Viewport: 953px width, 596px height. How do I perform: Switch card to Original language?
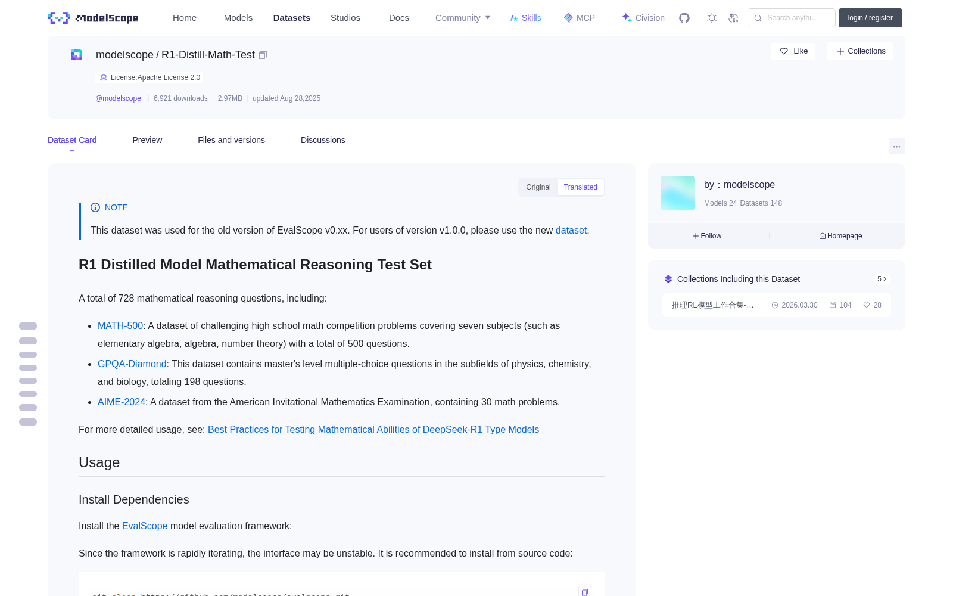coord(538,187)
